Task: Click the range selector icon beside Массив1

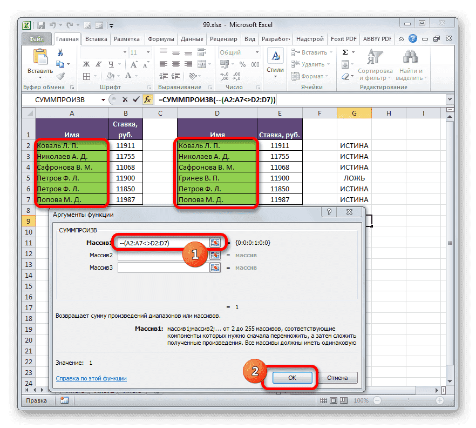Action: (x=214, y=242)
